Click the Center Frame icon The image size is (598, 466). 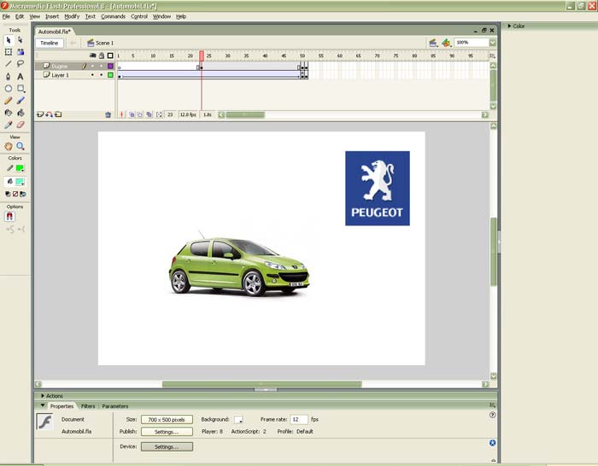(121, 114)
